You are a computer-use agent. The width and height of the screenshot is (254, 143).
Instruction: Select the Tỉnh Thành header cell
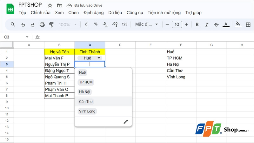90,52
